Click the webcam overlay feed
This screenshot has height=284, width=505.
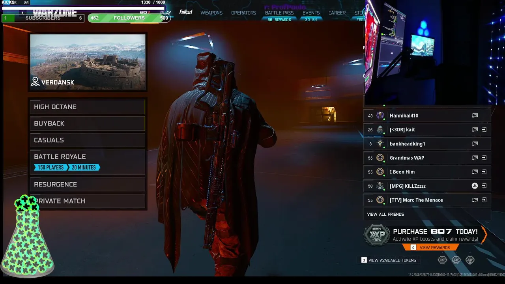pyautogui.click(x=435, y=52)
